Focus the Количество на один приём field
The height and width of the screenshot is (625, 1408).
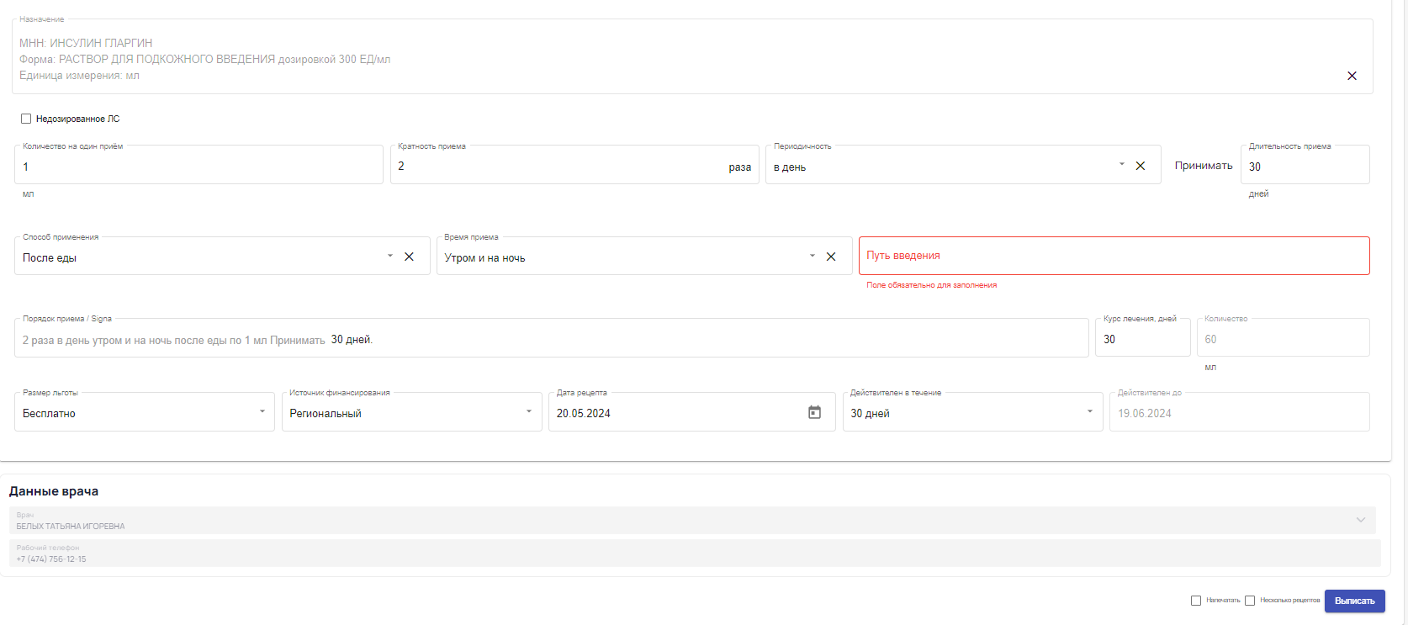click(198, 165)
